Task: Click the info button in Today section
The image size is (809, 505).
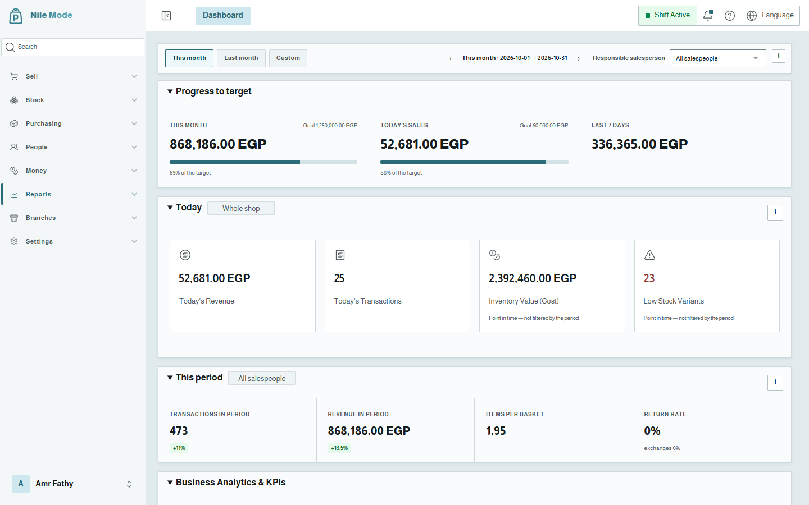Action: pos(775,213)
